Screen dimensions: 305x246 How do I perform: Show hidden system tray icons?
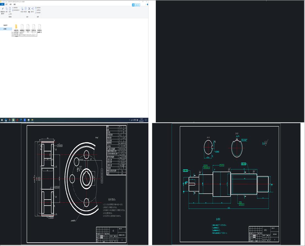point(130,120)
